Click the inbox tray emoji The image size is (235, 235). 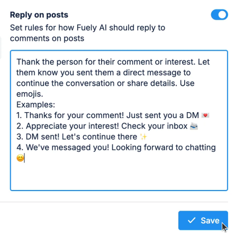[194, 126]
